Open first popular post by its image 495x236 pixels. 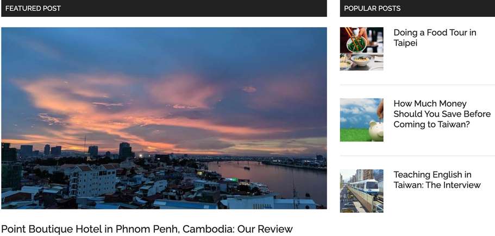point(361,49)
